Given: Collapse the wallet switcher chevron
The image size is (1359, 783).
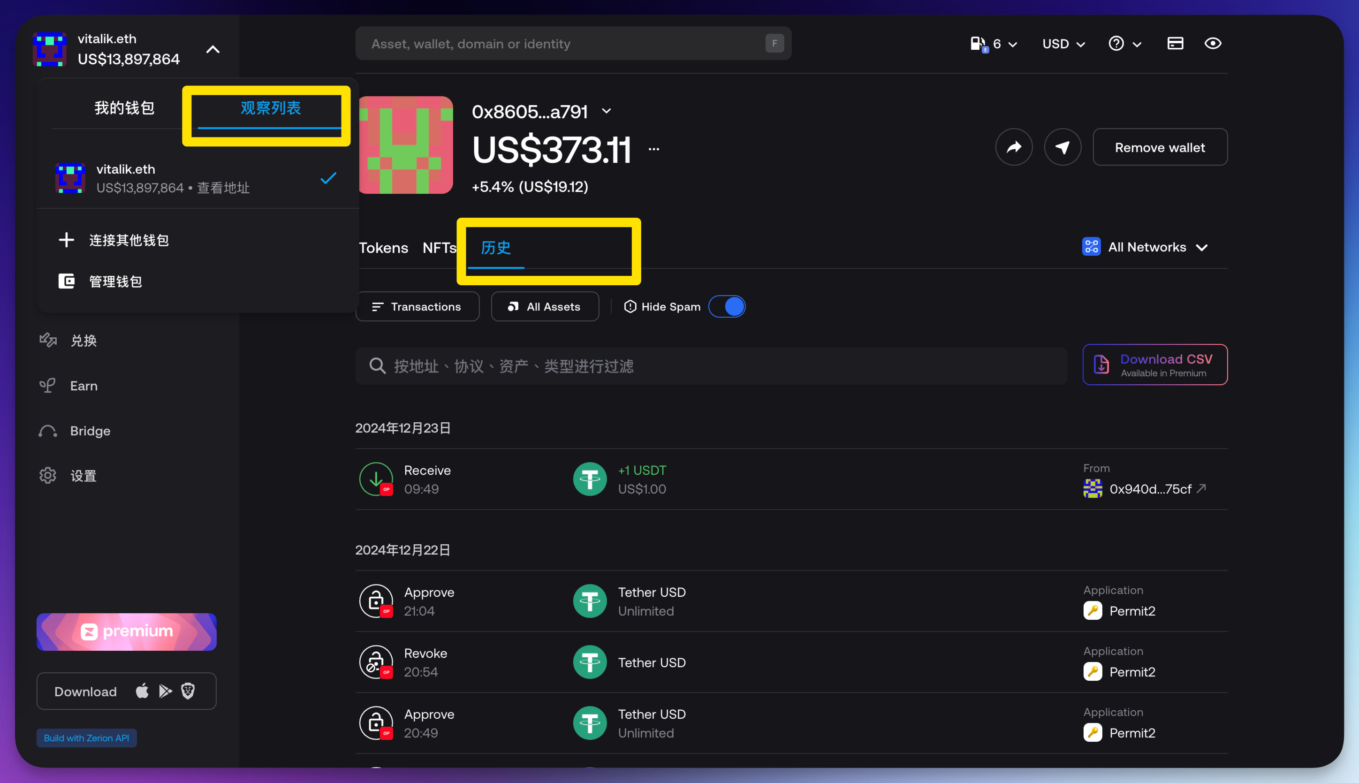Looking at the screenshot, I should (213, 49).
